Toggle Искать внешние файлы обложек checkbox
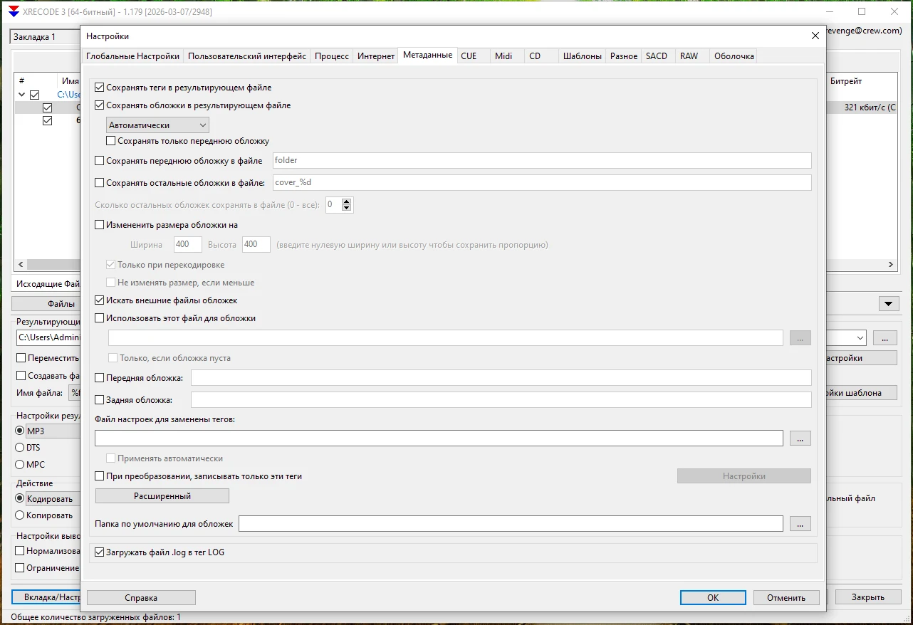 pos(100,300)
